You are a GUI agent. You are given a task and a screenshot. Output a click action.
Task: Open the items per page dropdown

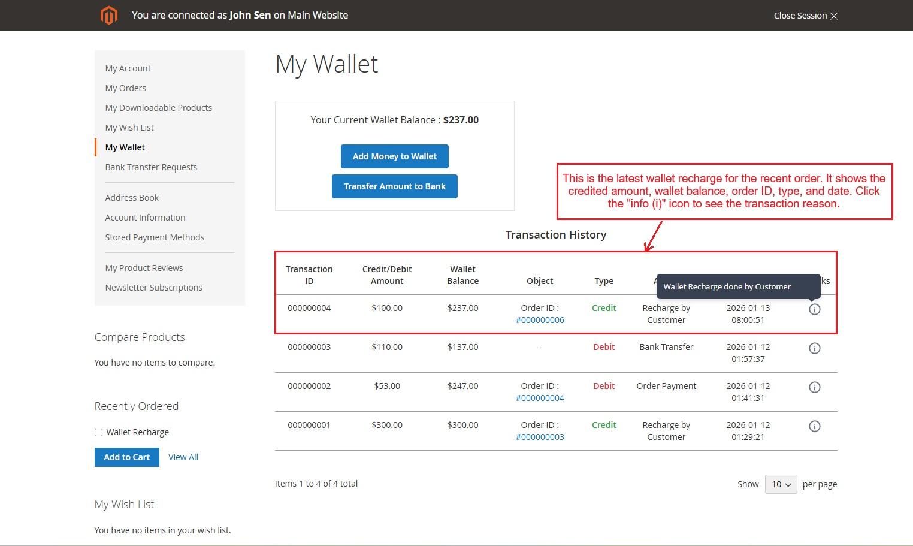[781, 484]
